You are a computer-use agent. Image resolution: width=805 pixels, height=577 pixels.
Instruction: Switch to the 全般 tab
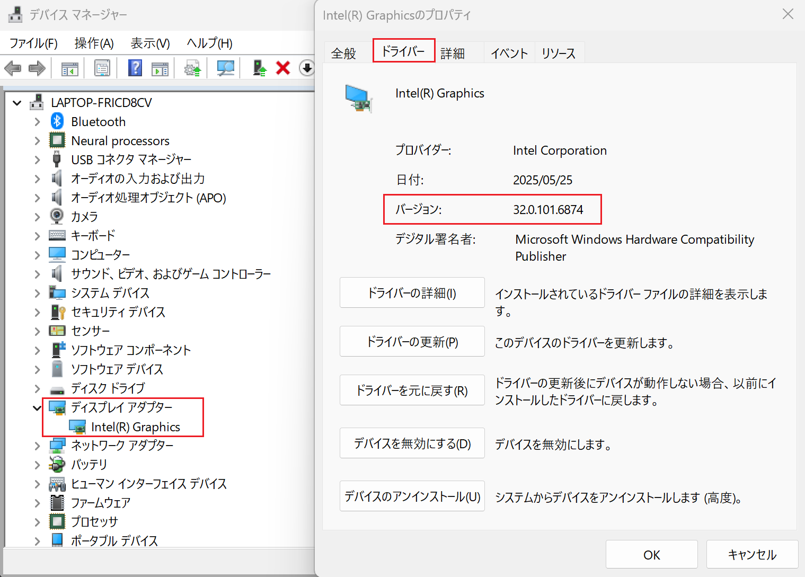click(343, 53)
